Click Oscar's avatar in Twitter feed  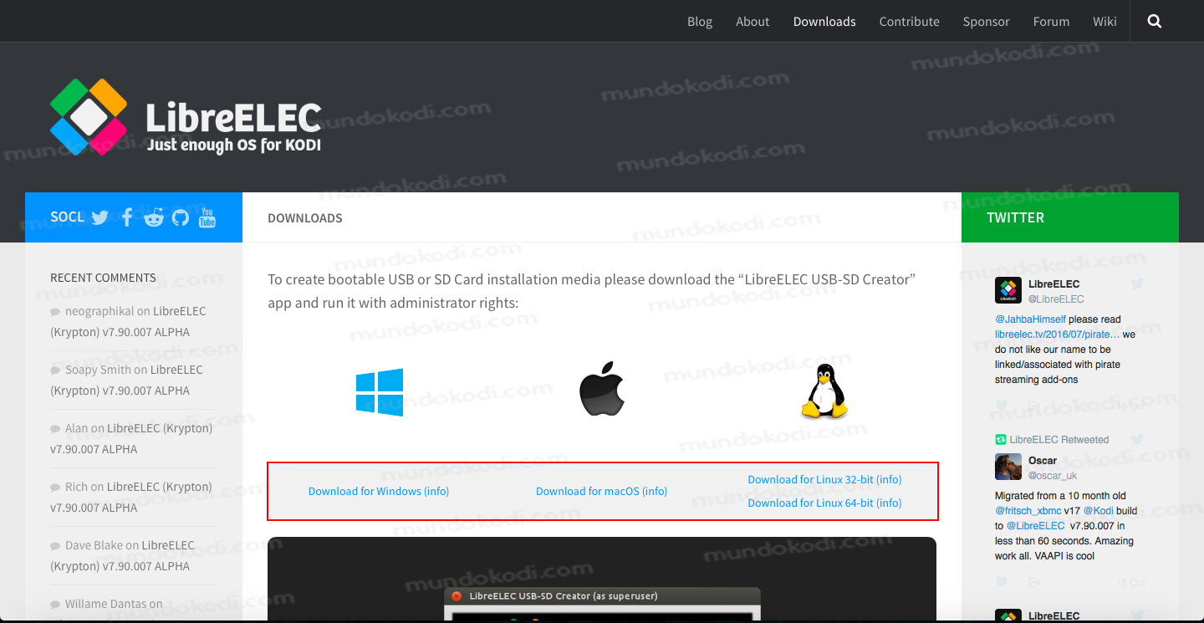click(x=1008, y=467)
